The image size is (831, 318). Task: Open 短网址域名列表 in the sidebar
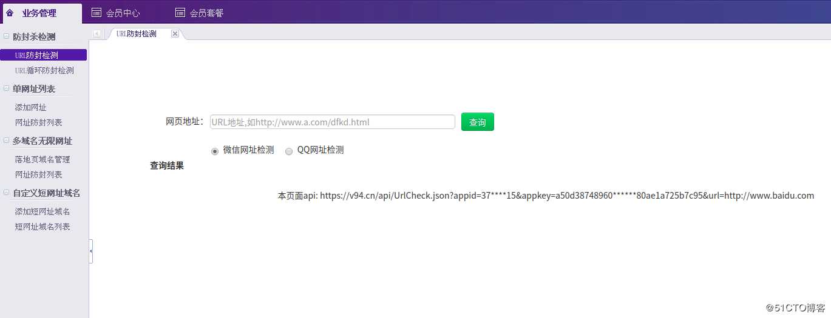42,227
